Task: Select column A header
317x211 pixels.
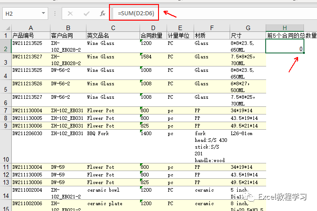Action: (x=31, y=28)
